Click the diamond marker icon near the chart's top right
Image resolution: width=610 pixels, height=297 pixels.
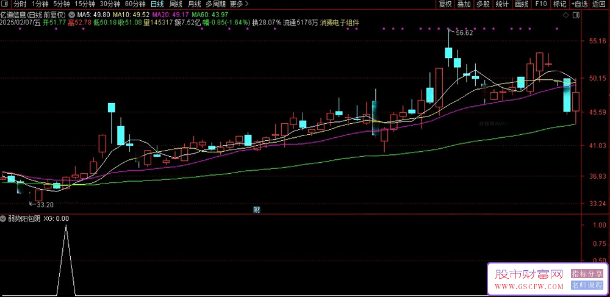[x=565, y=15]
